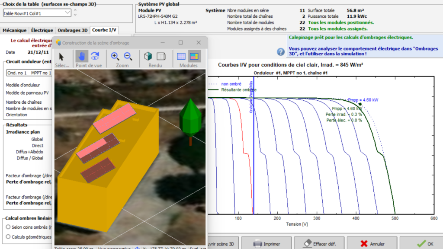443x249 pixels.
Task: Open the table selection dropdown
Action: pos(67,13)
